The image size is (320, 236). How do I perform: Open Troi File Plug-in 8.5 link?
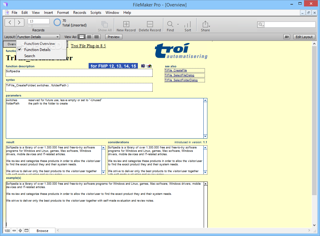tap(88, 46)
